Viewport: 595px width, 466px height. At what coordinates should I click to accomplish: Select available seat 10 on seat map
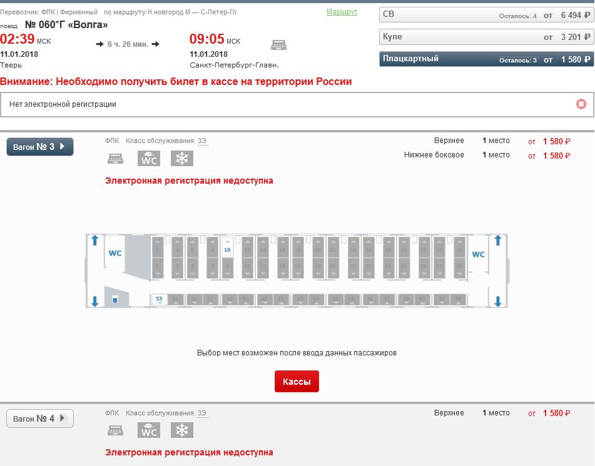coord(227,249)
